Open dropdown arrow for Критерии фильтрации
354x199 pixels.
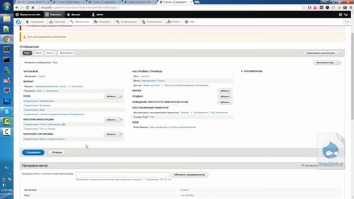click(x=121, y=119)
